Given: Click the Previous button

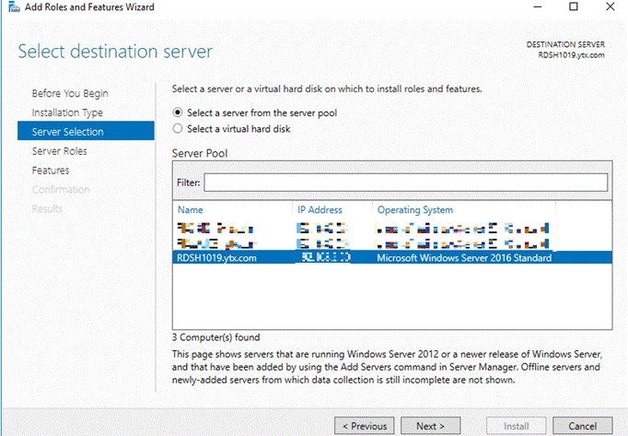Looking at the screenshot, I should (x=365, y=426).
